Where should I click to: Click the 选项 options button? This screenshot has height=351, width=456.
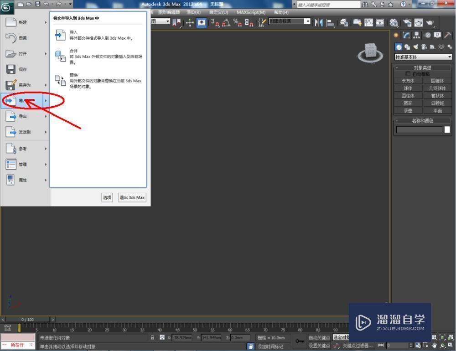pos(107,197)
